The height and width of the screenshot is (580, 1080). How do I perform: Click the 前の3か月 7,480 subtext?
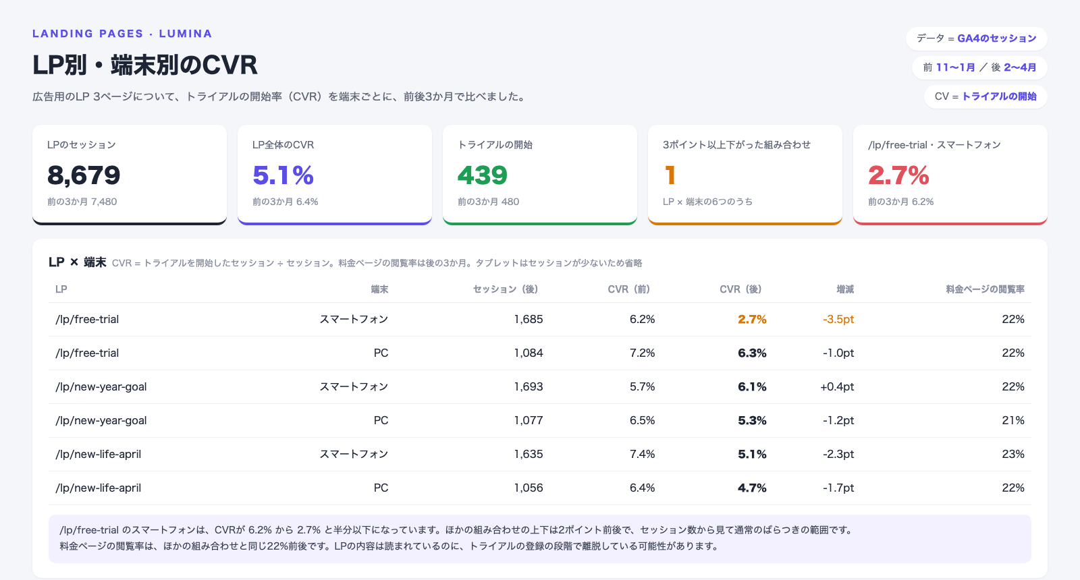(82, 202)
